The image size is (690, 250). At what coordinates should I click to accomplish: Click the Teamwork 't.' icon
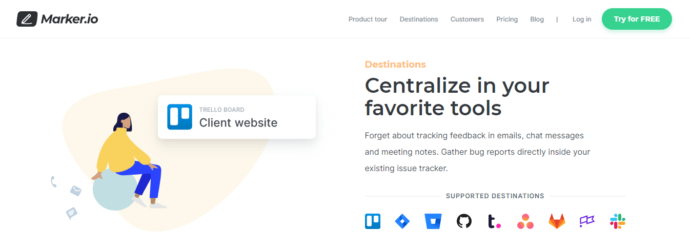point(494,221)
